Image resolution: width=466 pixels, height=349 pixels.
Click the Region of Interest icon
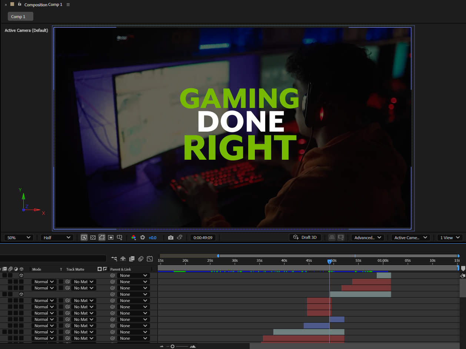pyautogui.click(x=111, y=238)
